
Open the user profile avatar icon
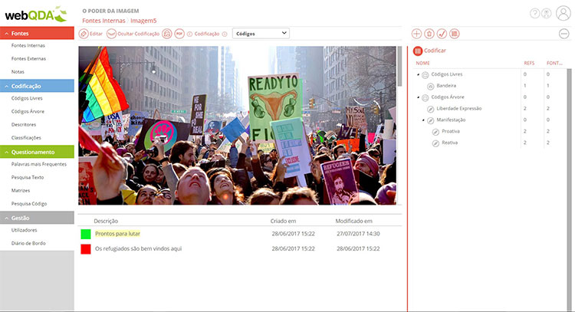[563, 13]
